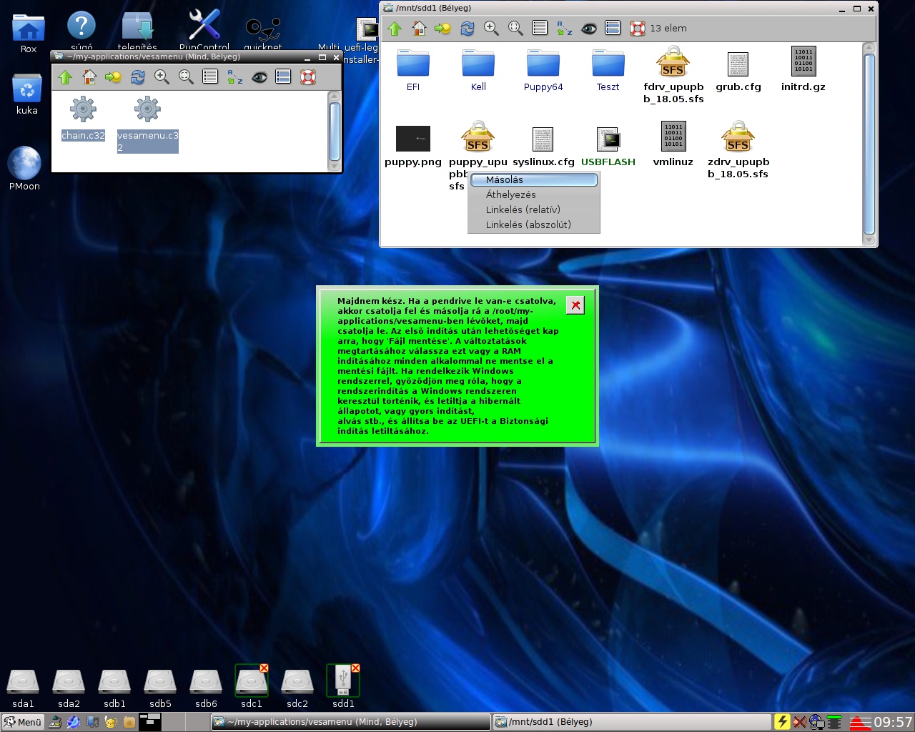Unmount sdd1 via its red X badge
Viewport: 915px width, 732px height.
click(355, 668)
